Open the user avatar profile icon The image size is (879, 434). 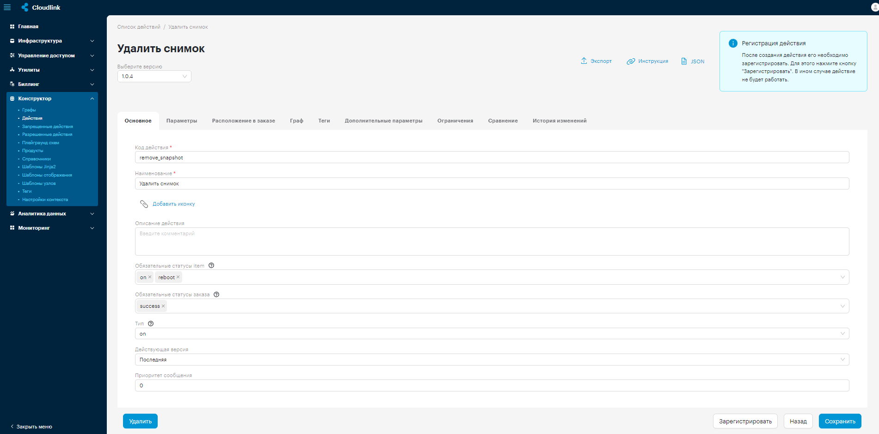pos(875,7)
